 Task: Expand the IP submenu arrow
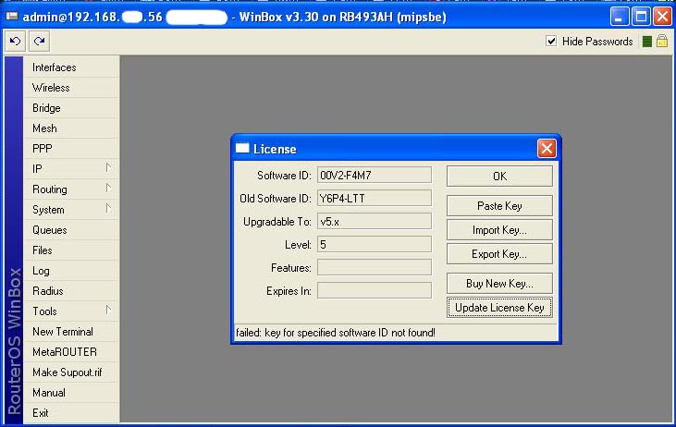pyautogui.click(x=108, y=168)
